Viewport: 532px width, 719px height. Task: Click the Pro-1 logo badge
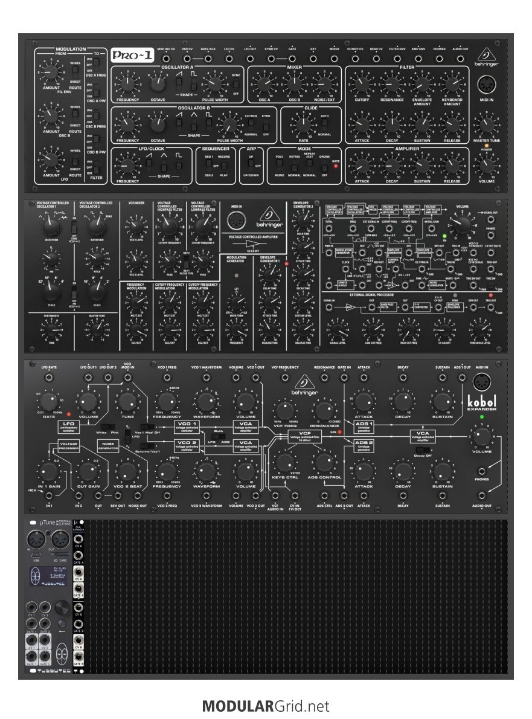click(132, 56)
